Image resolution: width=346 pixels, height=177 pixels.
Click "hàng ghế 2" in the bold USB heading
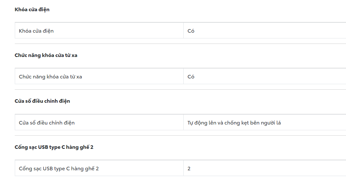(82, 147)
